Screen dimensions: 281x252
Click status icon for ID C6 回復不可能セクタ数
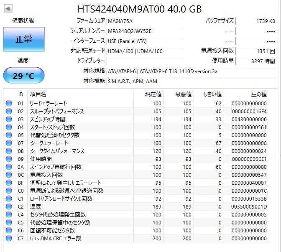(9, 230)
